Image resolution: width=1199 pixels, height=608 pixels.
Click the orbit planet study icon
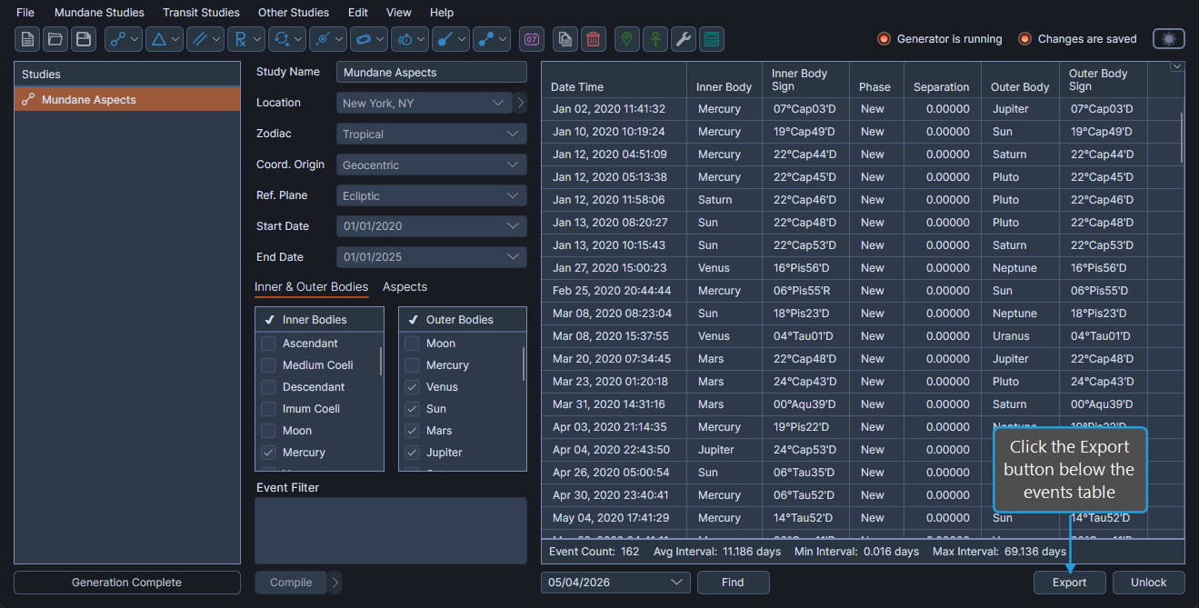(363, 39)
